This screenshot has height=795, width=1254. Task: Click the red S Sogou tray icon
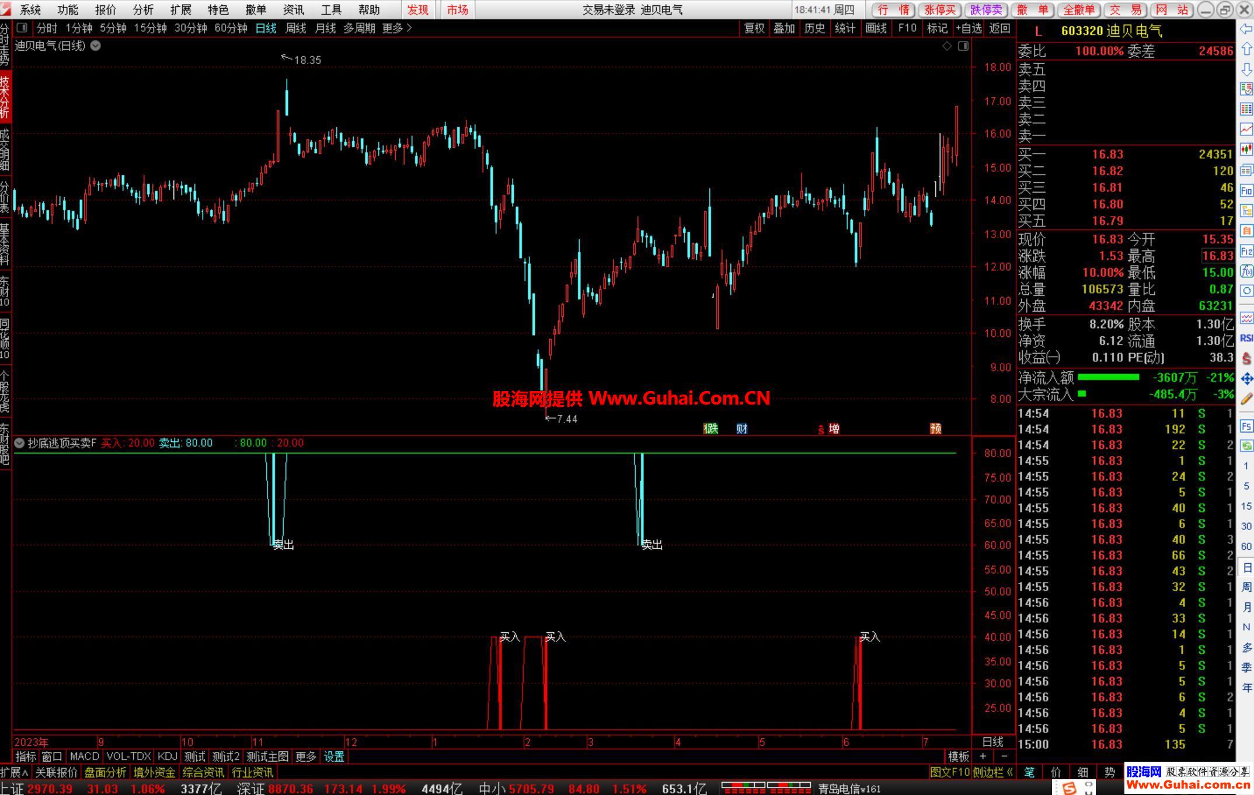[x=1069, y=788]
